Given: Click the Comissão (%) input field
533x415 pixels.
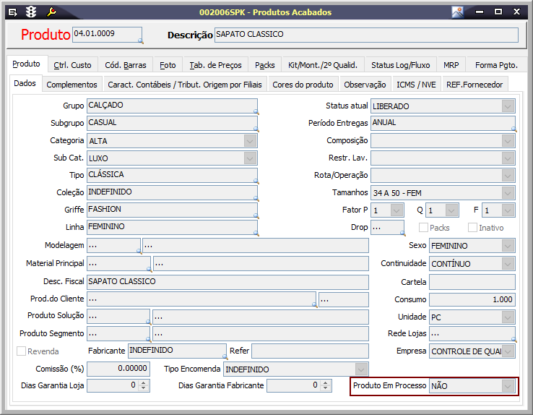Looking at the screenshot, I should point(118,369).
